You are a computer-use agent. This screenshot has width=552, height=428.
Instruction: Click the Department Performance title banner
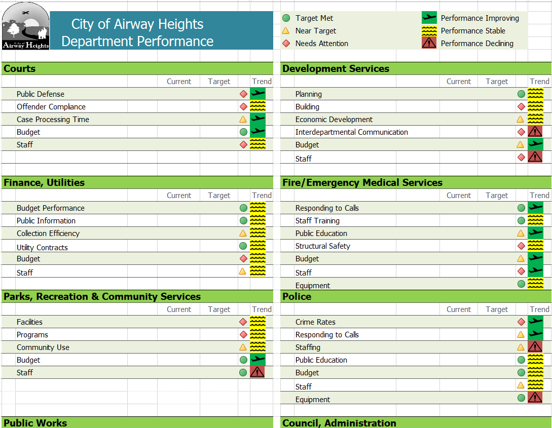[x=162, y=30]
